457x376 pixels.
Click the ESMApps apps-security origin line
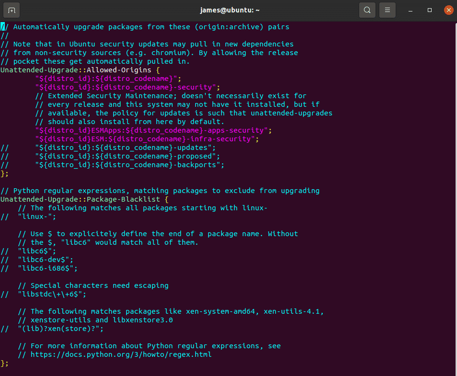coord(153,130)
